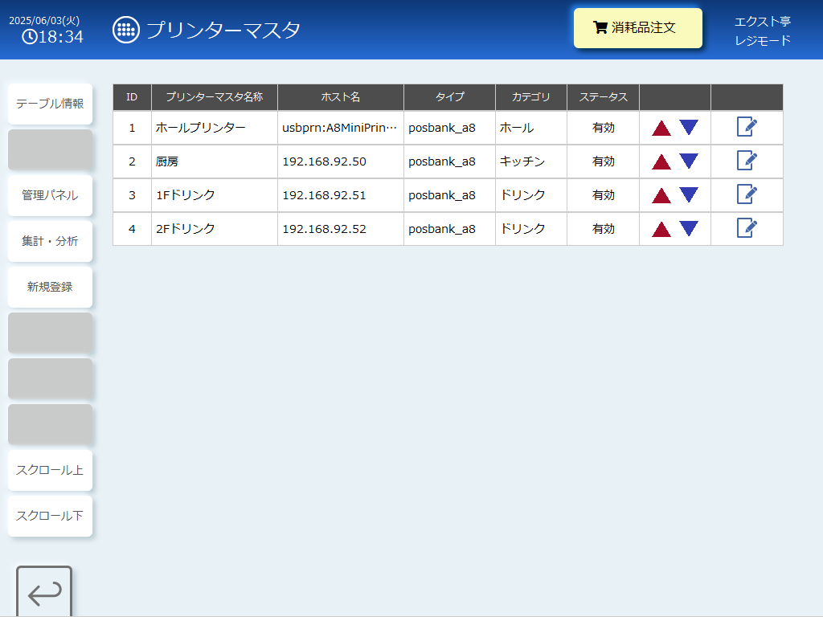The height and width of the screenshot is (617, 823).
Task: Edit the 2Fドリンク printer entry
Action: point(747,228)
